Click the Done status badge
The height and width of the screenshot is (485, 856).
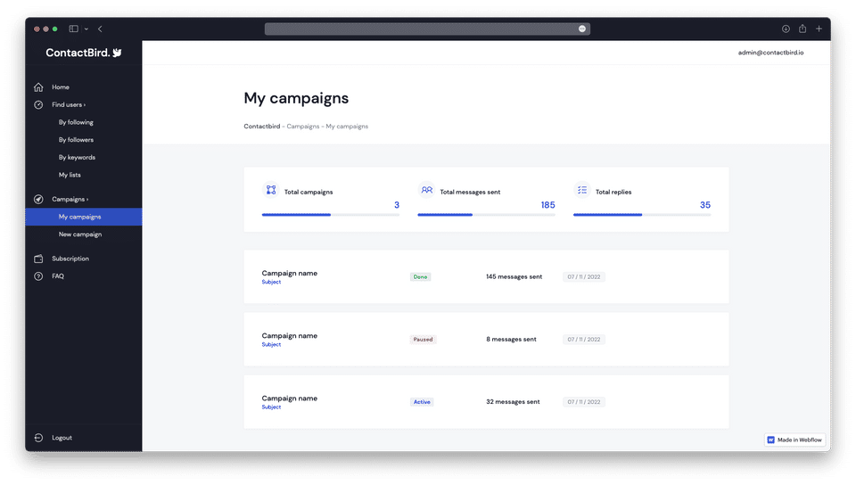[x=420, y=277]
